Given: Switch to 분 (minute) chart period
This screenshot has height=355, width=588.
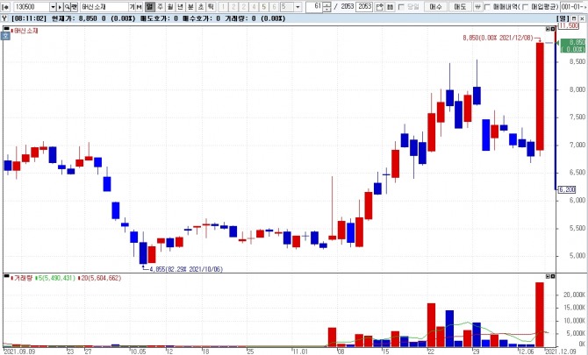Looking at the screenshot, I should point(190,6).
